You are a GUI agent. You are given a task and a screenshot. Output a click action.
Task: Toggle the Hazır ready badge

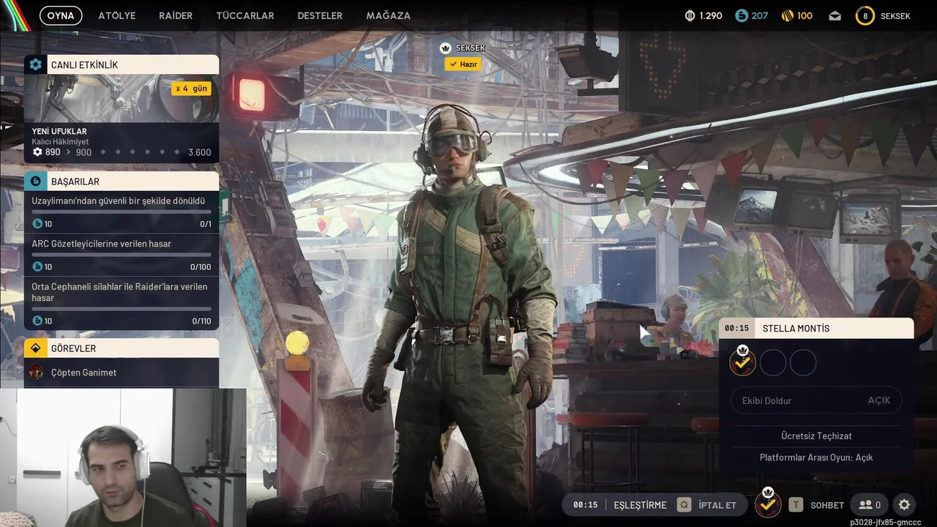tap(463, 64)
